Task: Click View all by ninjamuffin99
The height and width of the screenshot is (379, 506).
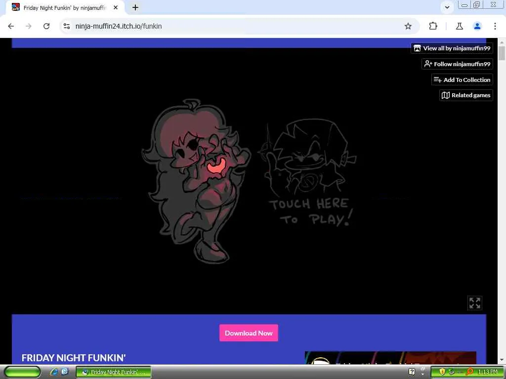Action: 452,48
